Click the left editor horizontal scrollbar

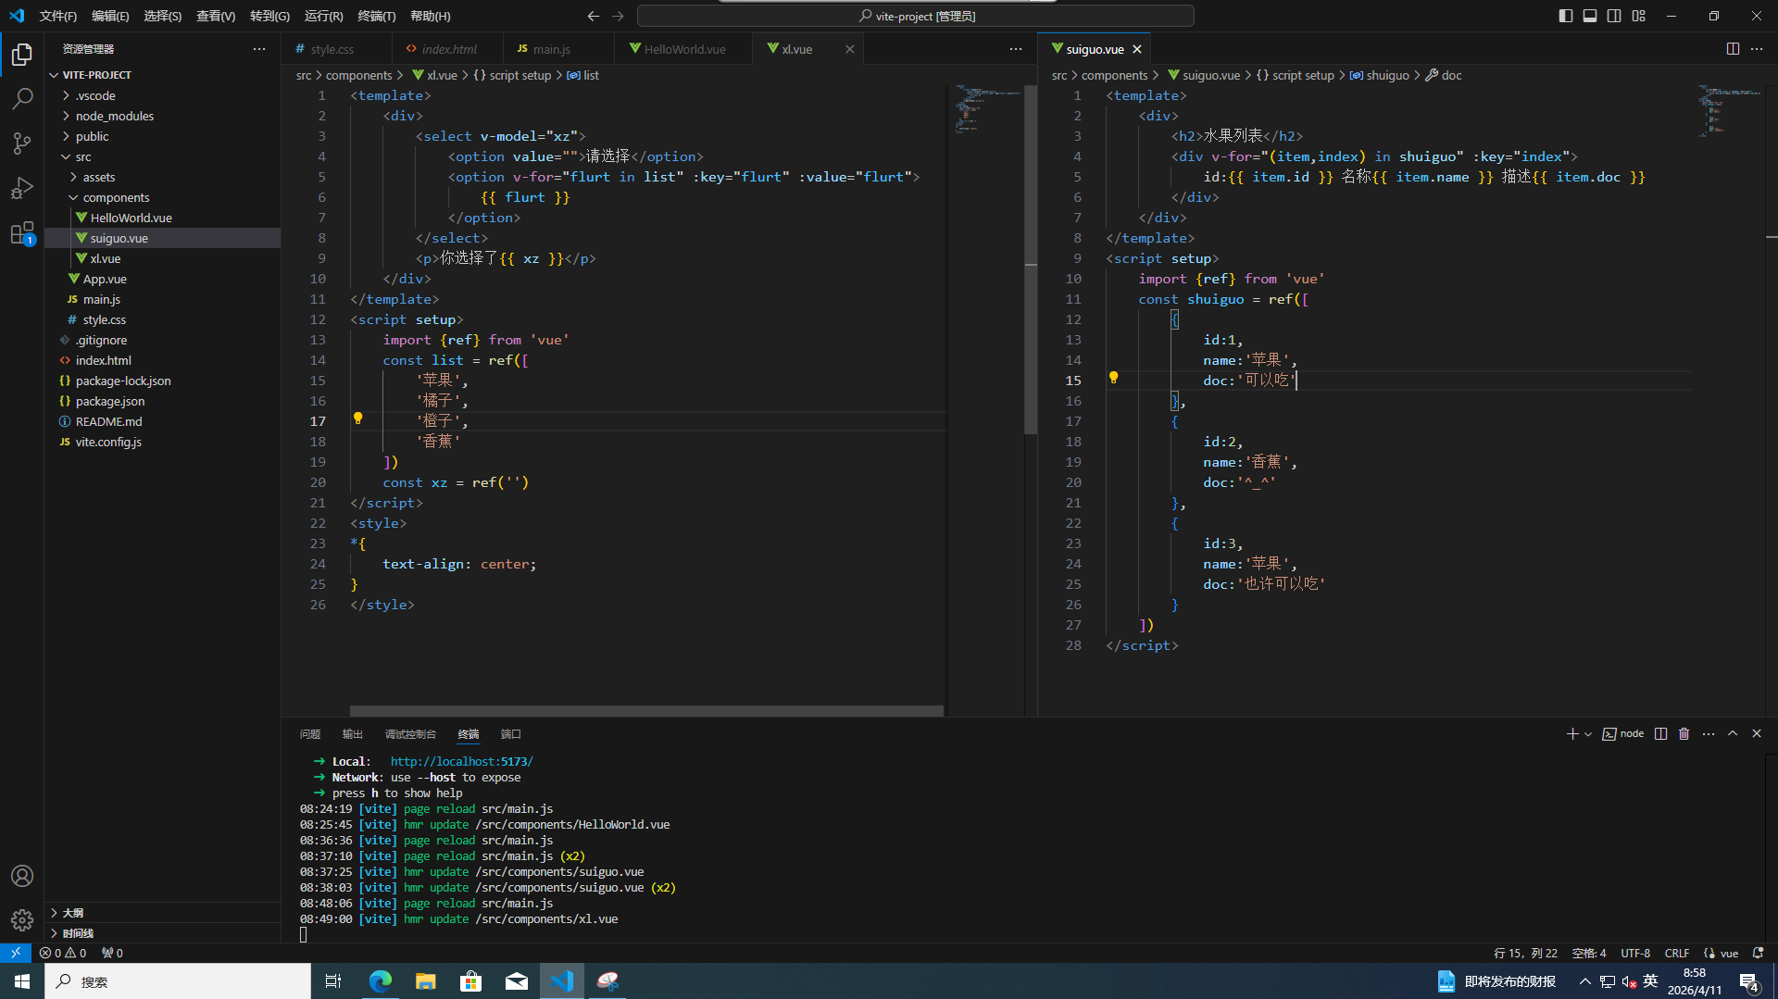pyautogui.click(x=645, y=711)
